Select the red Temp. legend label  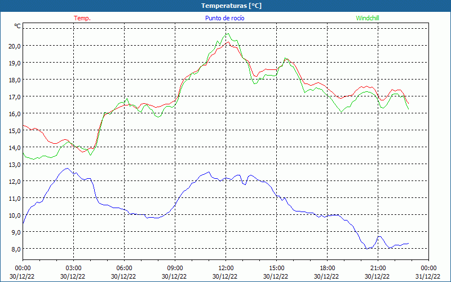(x=82, y=18)
